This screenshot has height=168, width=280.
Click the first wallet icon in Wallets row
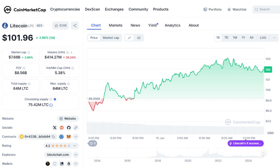click(48, 164)
